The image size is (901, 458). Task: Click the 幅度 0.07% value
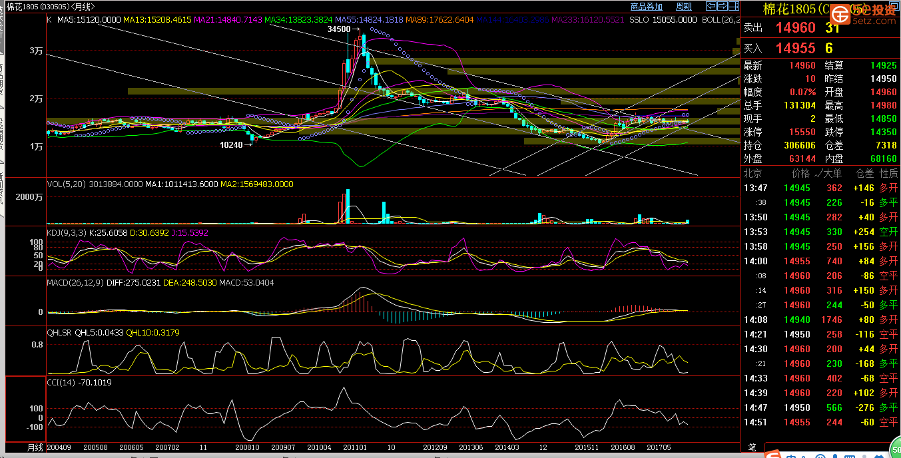(x=803, y=92)
